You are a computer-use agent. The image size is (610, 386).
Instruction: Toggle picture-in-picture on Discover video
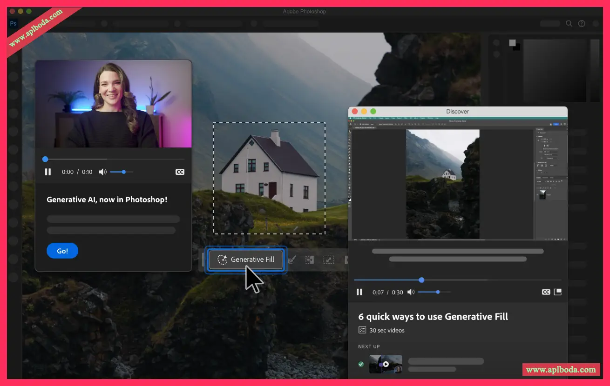[x=557, y=292]
